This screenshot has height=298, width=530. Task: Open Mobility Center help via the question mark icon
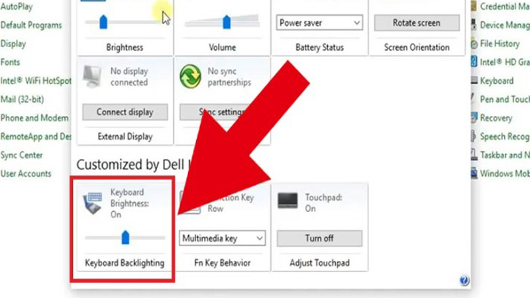464,280
